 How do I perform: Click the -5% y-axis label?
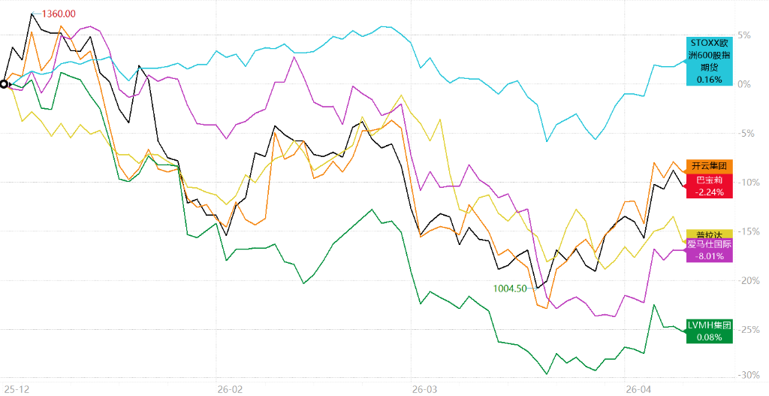pos(744,134)
